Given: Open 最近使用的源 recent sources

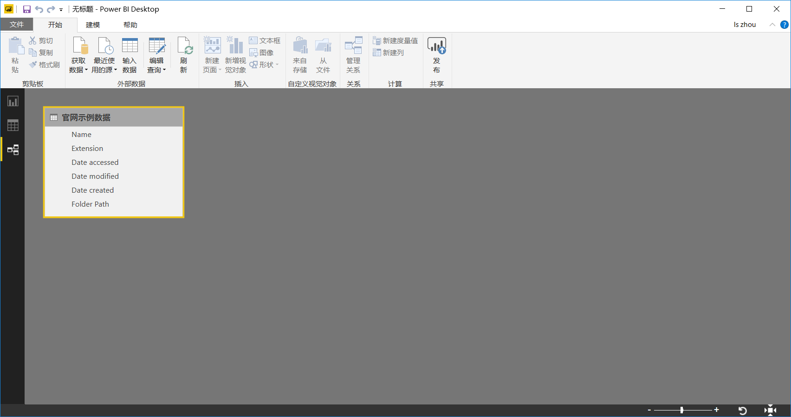Looking at the screenshot, I should click(104, 55).
